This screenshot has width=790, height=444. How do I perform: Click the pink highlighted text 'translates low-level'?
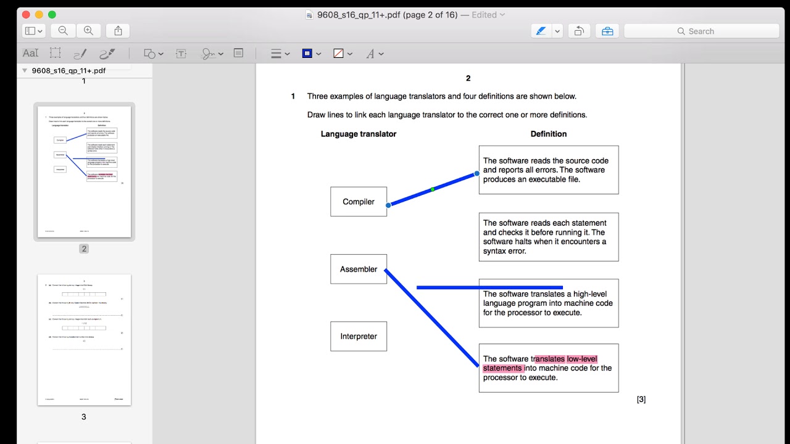click(566, 359)
